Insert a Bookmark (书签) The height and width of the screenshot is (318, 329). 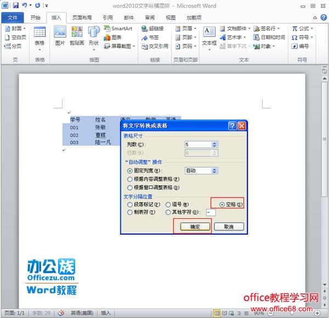[x=150, y=37]
